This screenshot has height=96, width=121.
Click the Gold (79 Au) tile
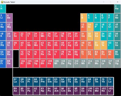[70, 54]
